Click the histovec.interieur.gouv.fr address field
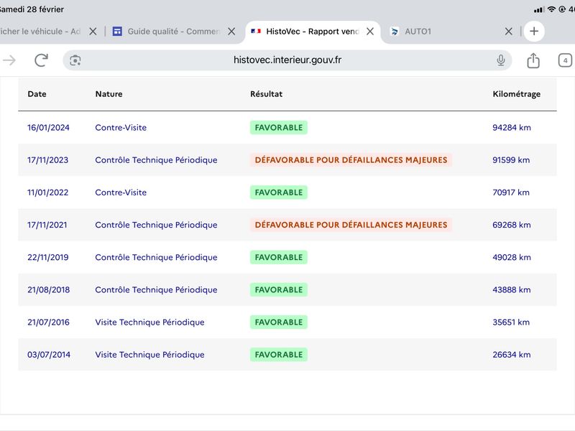 tap(287, 60)
